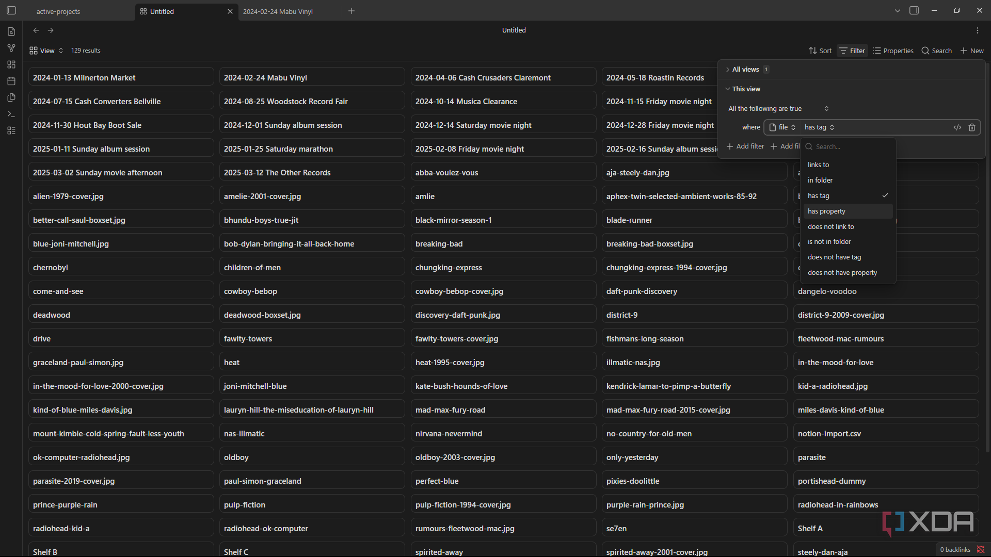Open bases icon at ribbon bottom
The image size is (991, 557).
click(11, 130)
